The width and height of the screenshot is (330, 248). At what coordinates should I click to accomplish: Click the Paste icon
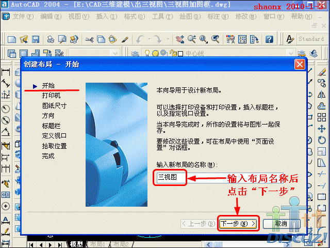coord(113,39)
